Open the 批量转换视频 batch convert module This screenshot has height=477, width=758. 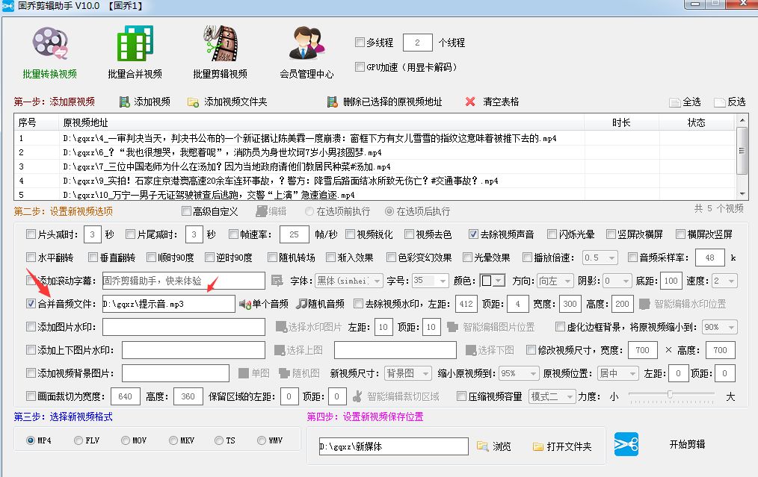coord(49,51)
